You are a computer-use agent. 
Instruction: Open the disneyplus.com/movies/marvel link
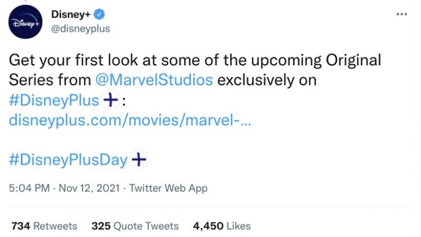130,120
